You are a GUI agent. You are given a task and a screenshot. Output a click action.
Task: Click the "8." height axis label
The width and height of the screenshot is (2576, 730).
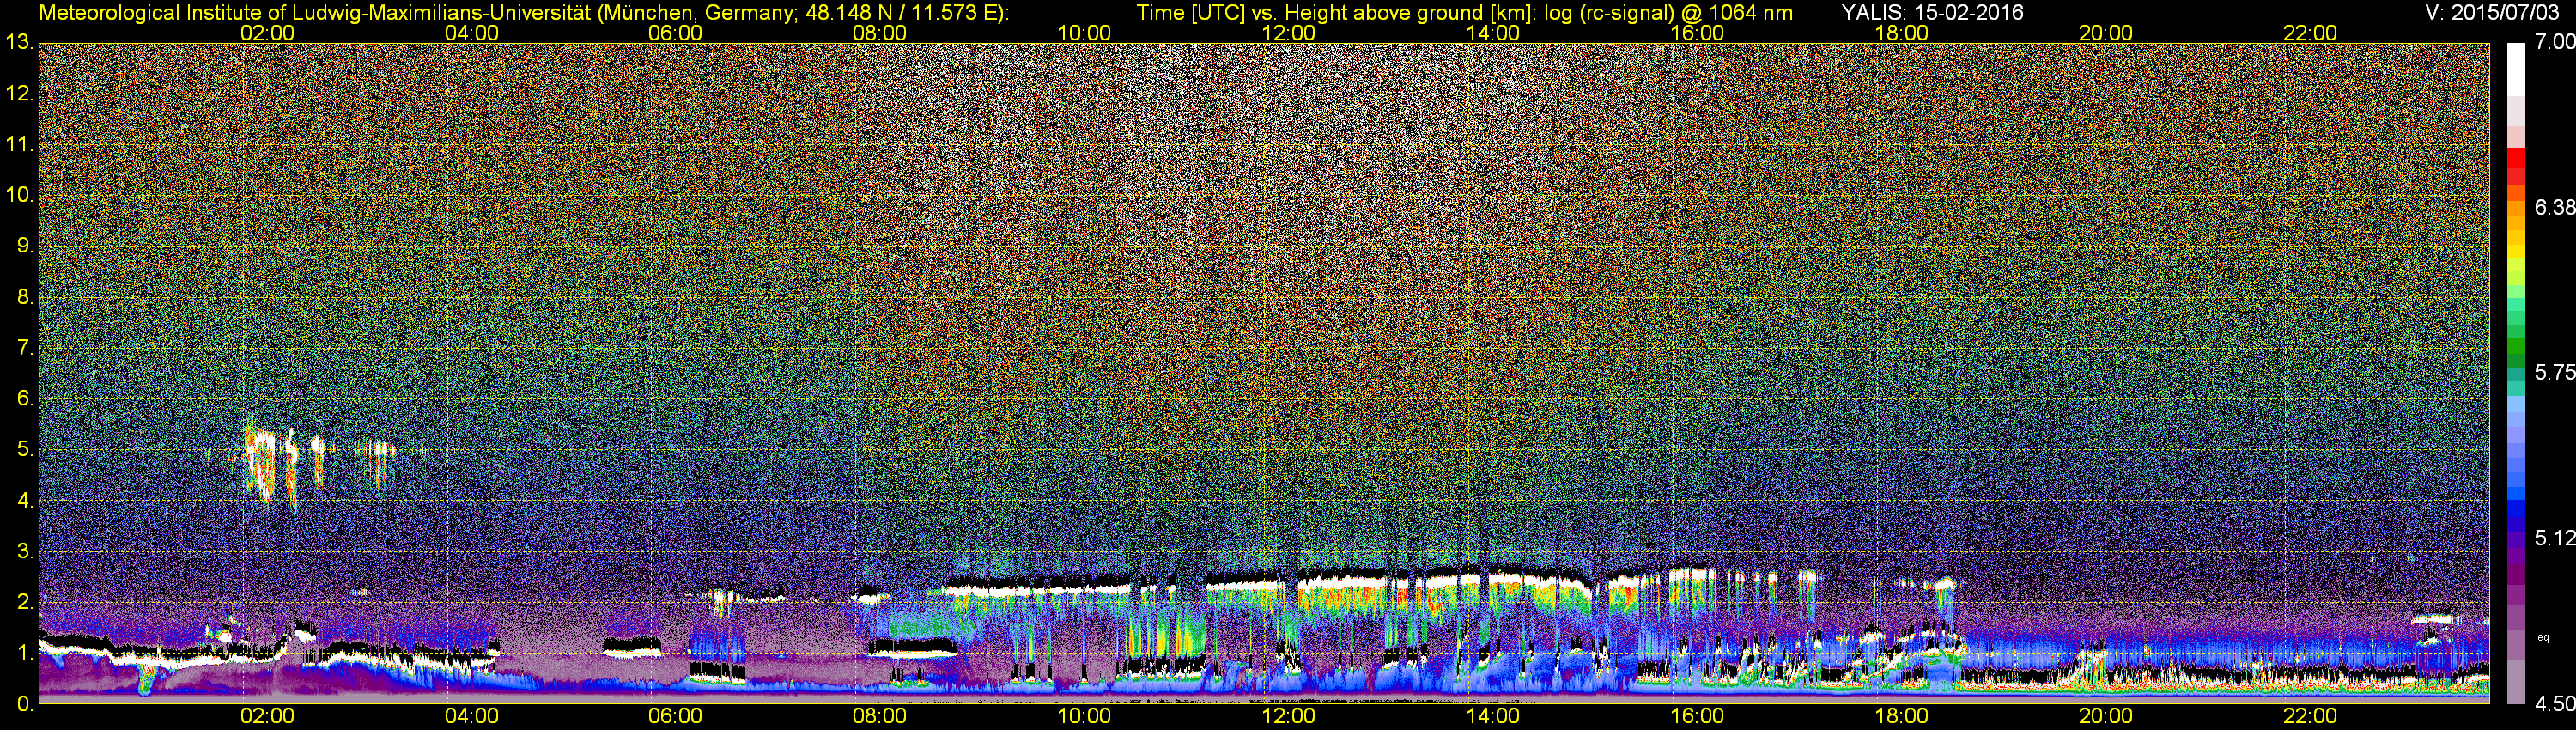point(24,297)
